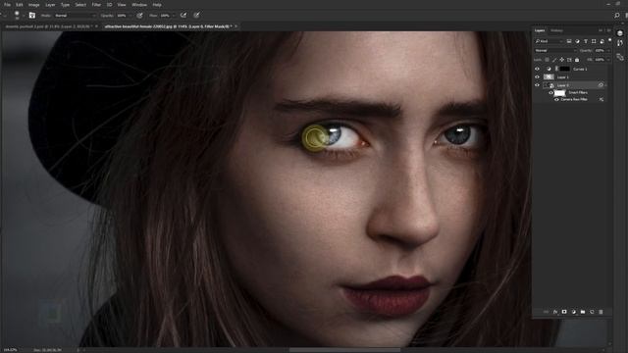Open the Layers panel flyout menu
This screenshot has height=353, width=628.
[608, 30]
